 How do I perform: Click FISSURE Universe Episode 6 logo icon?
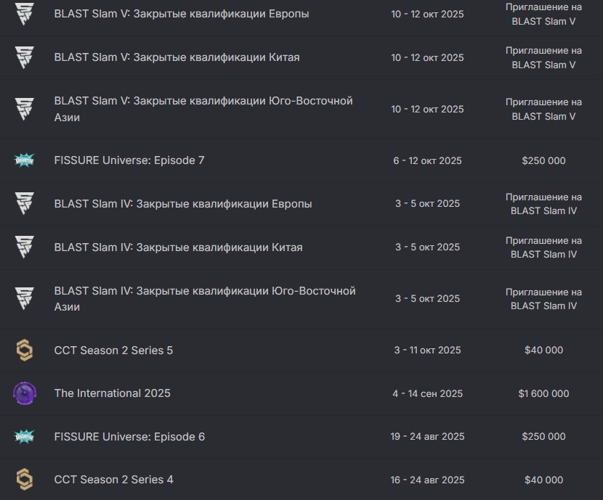click(x=25, y=437)
